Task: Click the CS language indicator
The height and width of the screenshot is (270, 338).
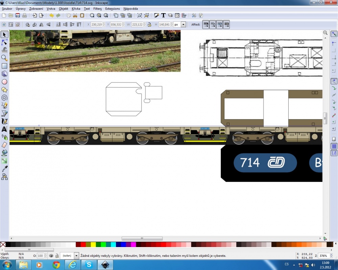Action: [x=287, y=264]
